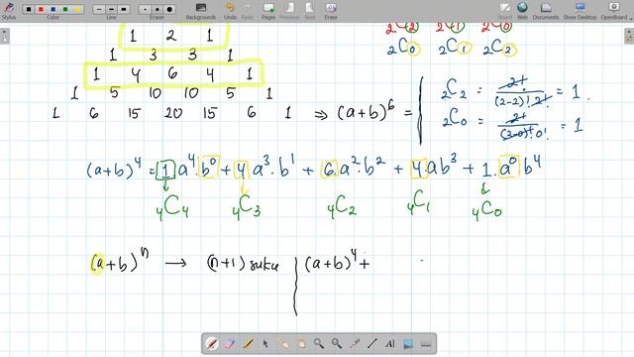
Task: Expand the left page thumbnails panel
Action: [4, 36]
